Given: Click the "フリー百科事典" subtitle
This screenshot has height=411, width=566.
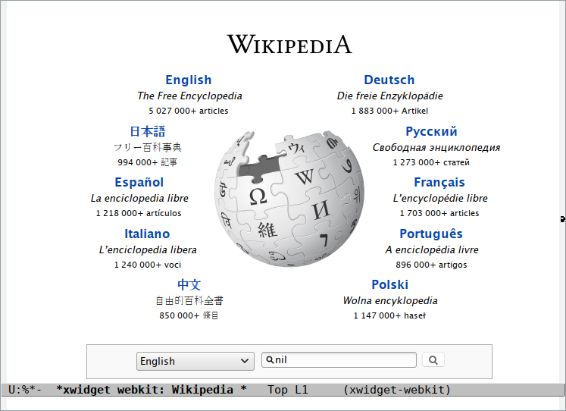Looking at the screenshot, I should pyautogui.click(x=148, y=147).
